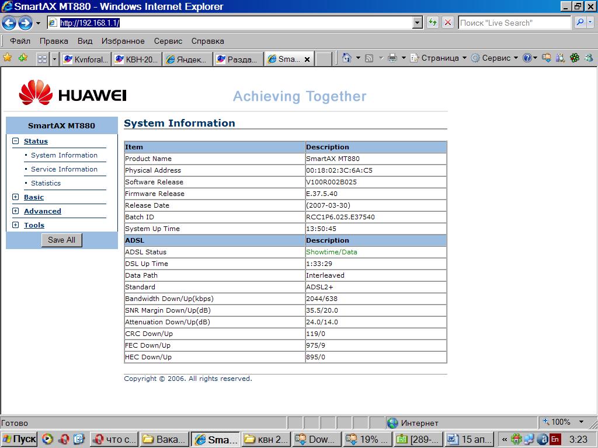This screenshot has width=598, height=448.
Task: Switch to the Яндек... tab
Action: (188, 59)
